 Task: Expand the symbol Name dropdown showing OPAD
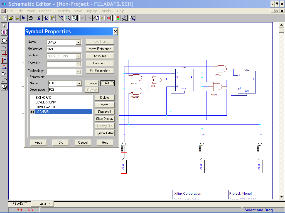pos(78,42)
